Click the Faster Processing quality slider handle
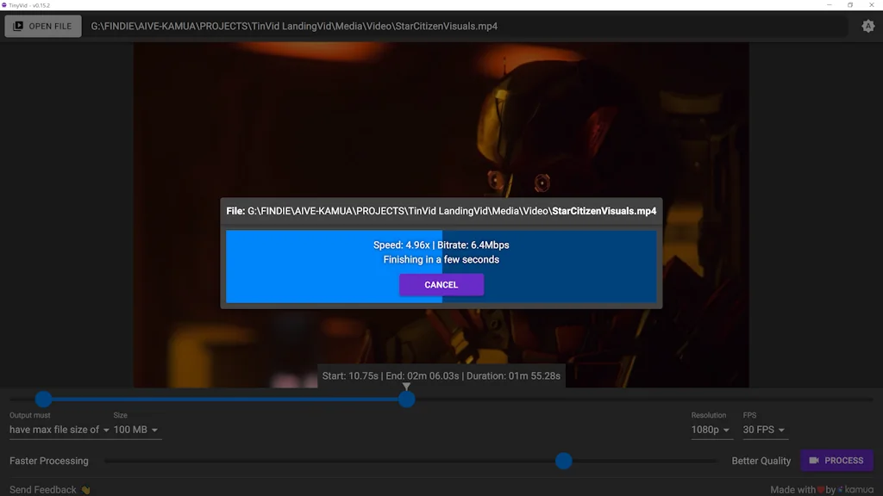 click(563, 461)
